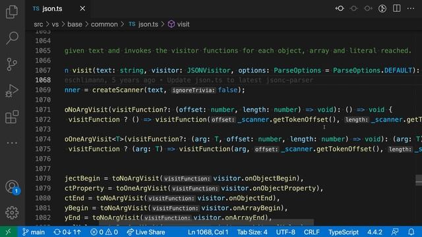Screen dimensions: 422x237
Task: Click the main branch in status bar
Action: click(x=34, y=232)
